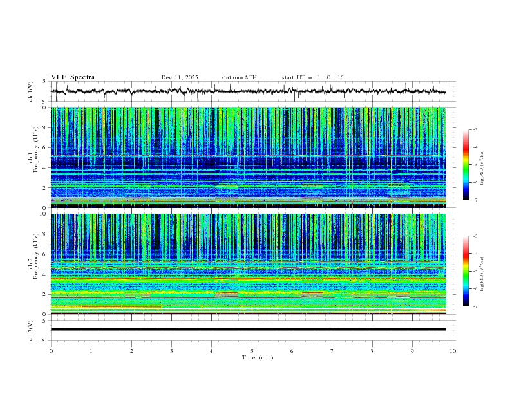510x394 pixels.
Task: Click the black ch.3(V) signal bar
Action: tap(249, 329)
